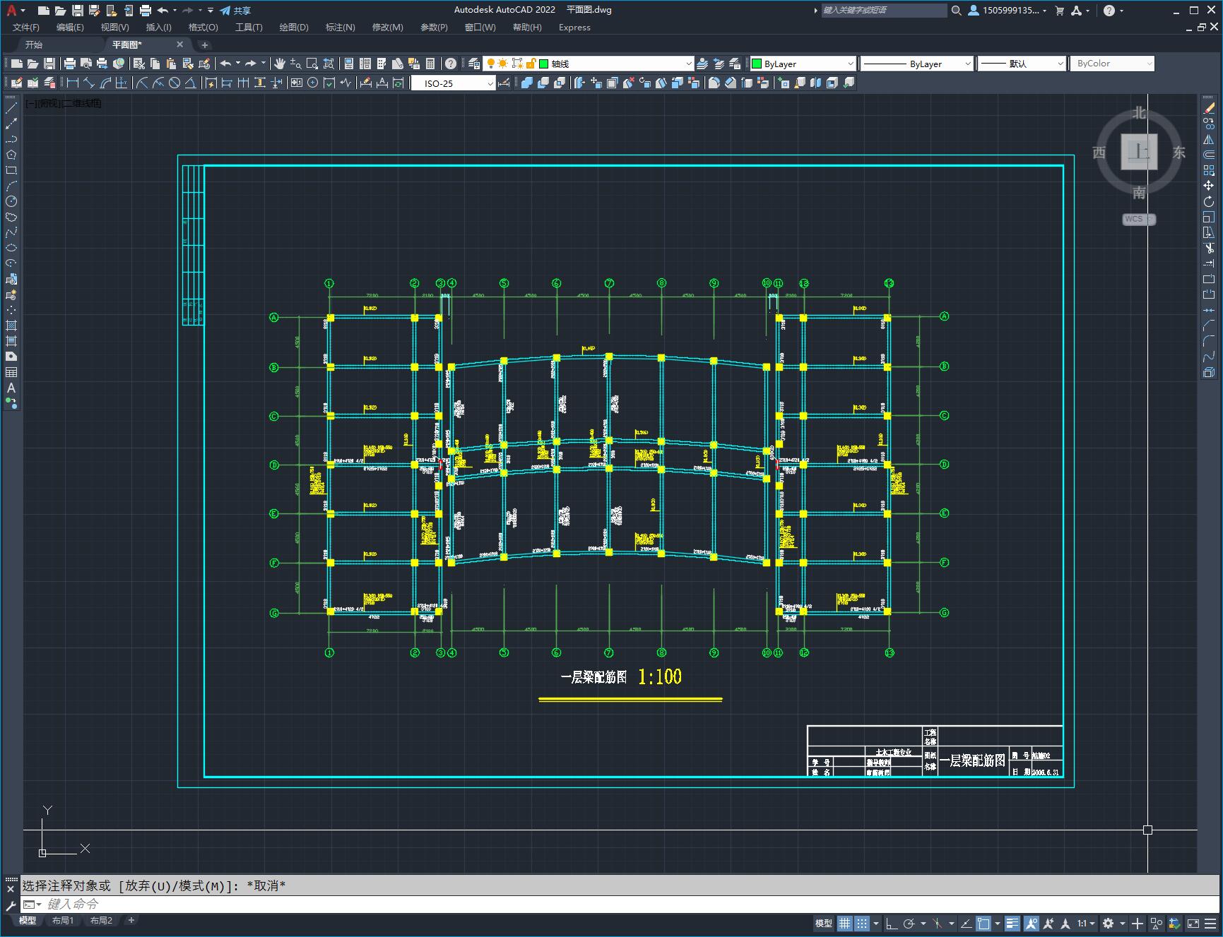This screenshot has height=937, width=1223.
Task: Select the Rotate tool
Action: [1209, 201]
